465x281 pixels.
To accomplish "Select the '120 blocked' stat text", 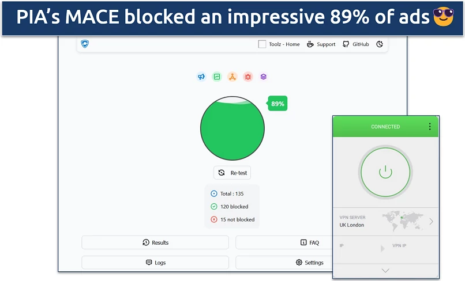I will coord(234,207).
